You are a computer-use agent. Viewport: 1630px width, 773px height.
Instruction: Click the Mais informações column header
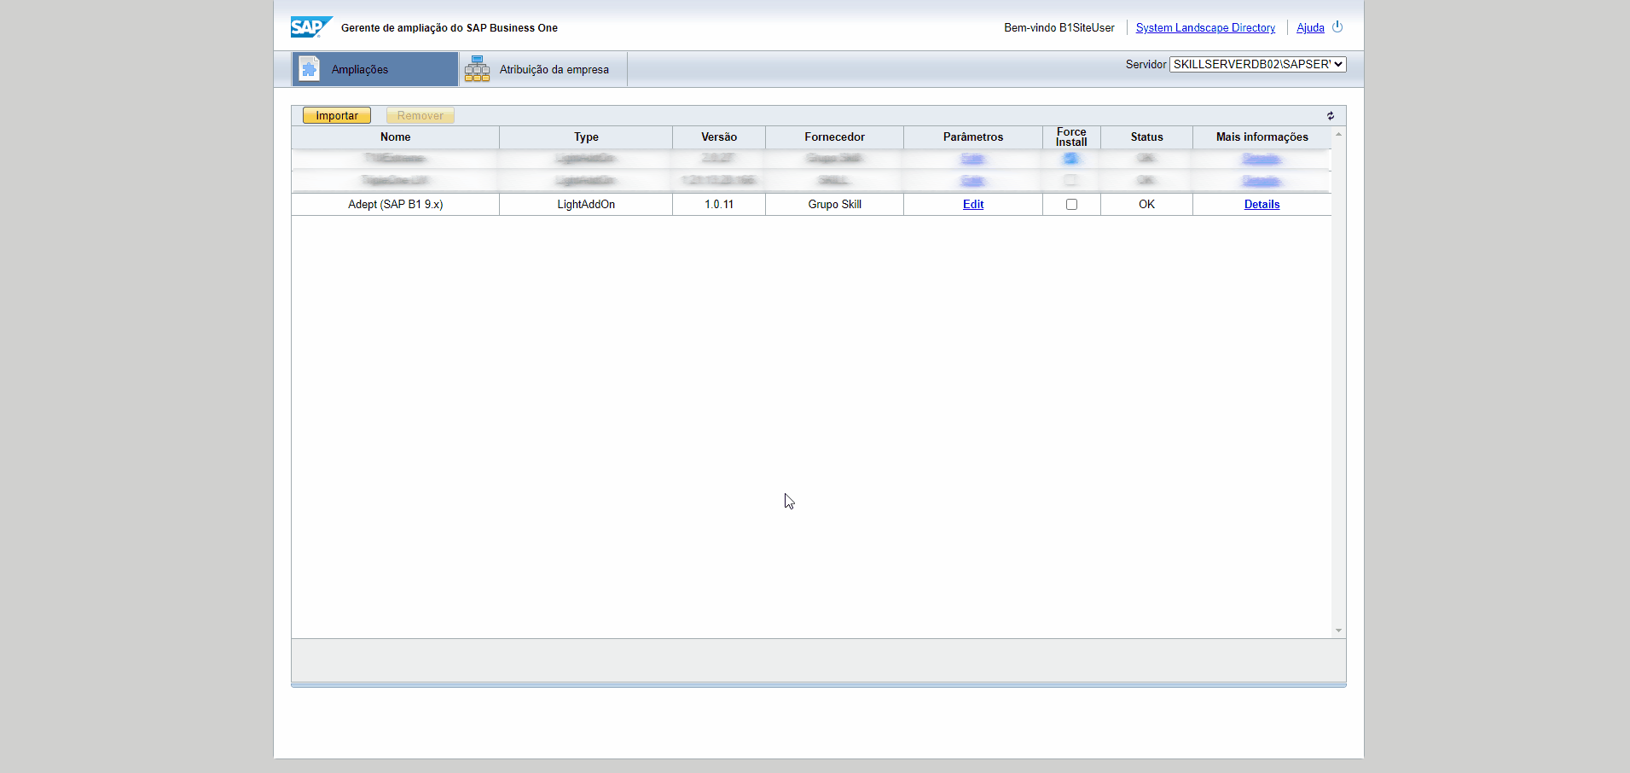tap(1262, 137)
